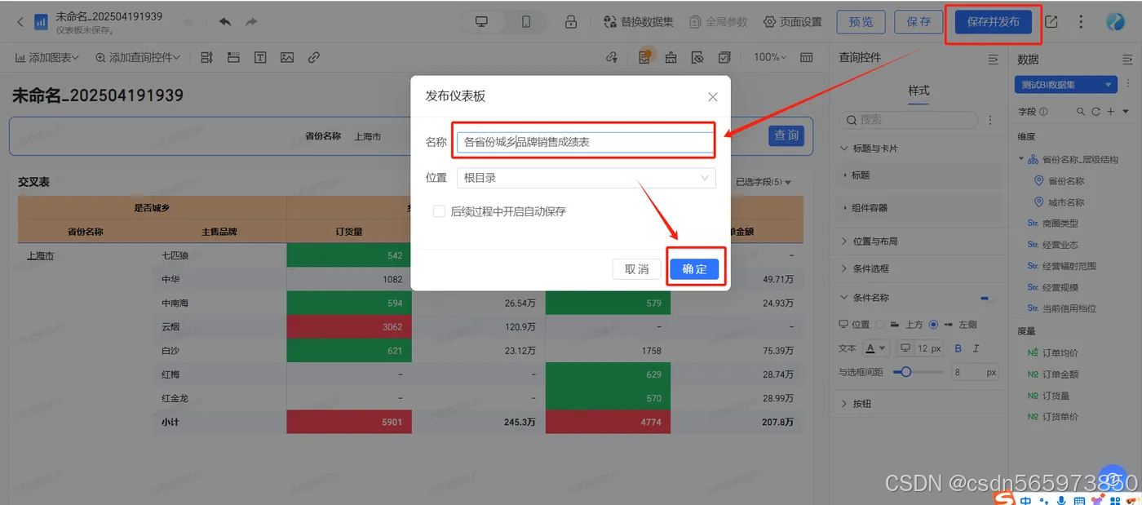1142x505 pixels.
Task: Insert an image component from the toolbar
Action: (287, 57)
